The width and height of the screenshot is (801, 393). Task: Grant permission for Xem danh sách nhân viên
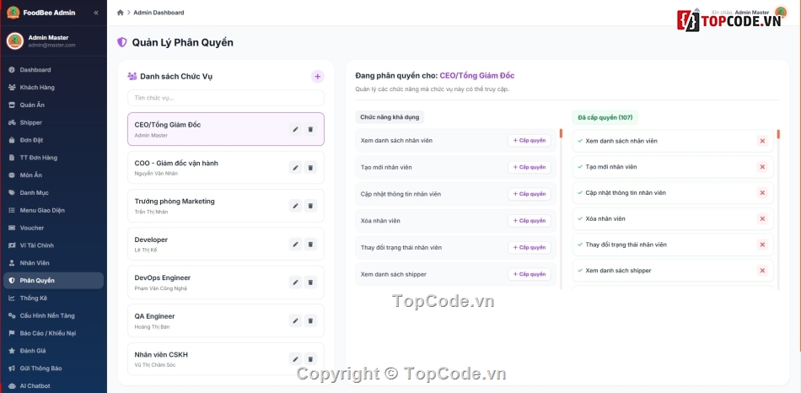coord(530,141)
